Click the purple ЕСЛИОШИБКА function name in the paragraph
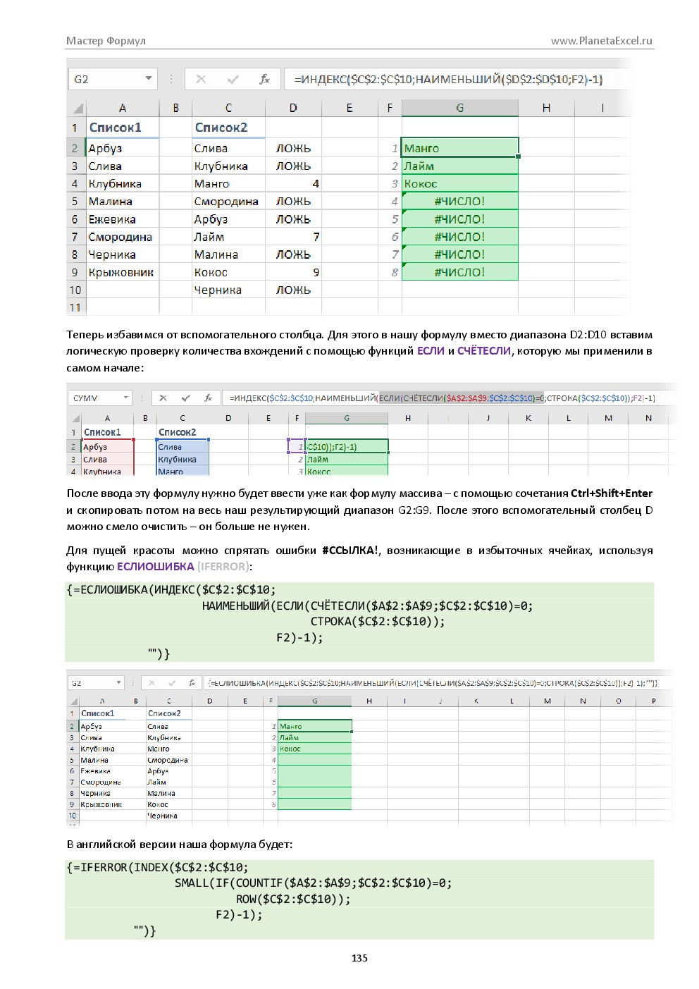The width and height of the screenshot is (699, 989). tap(156, 567)
